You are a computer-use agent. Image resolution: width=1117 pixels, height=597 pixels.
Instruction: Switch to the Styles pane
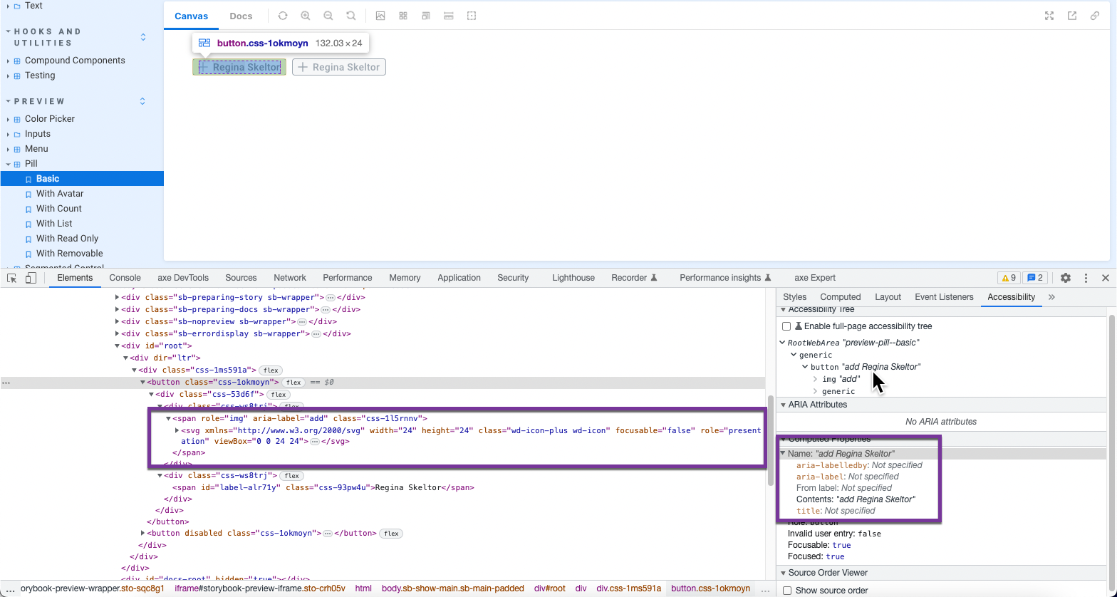(x=794, y=297)
